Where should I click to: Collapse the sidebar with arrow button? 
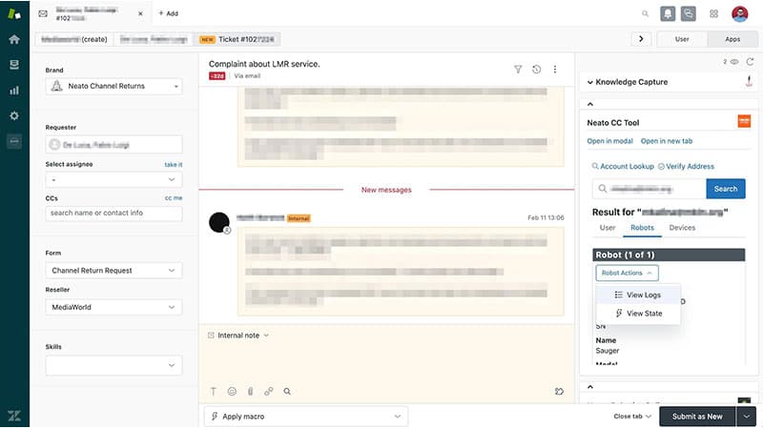[x=641, y=39]
